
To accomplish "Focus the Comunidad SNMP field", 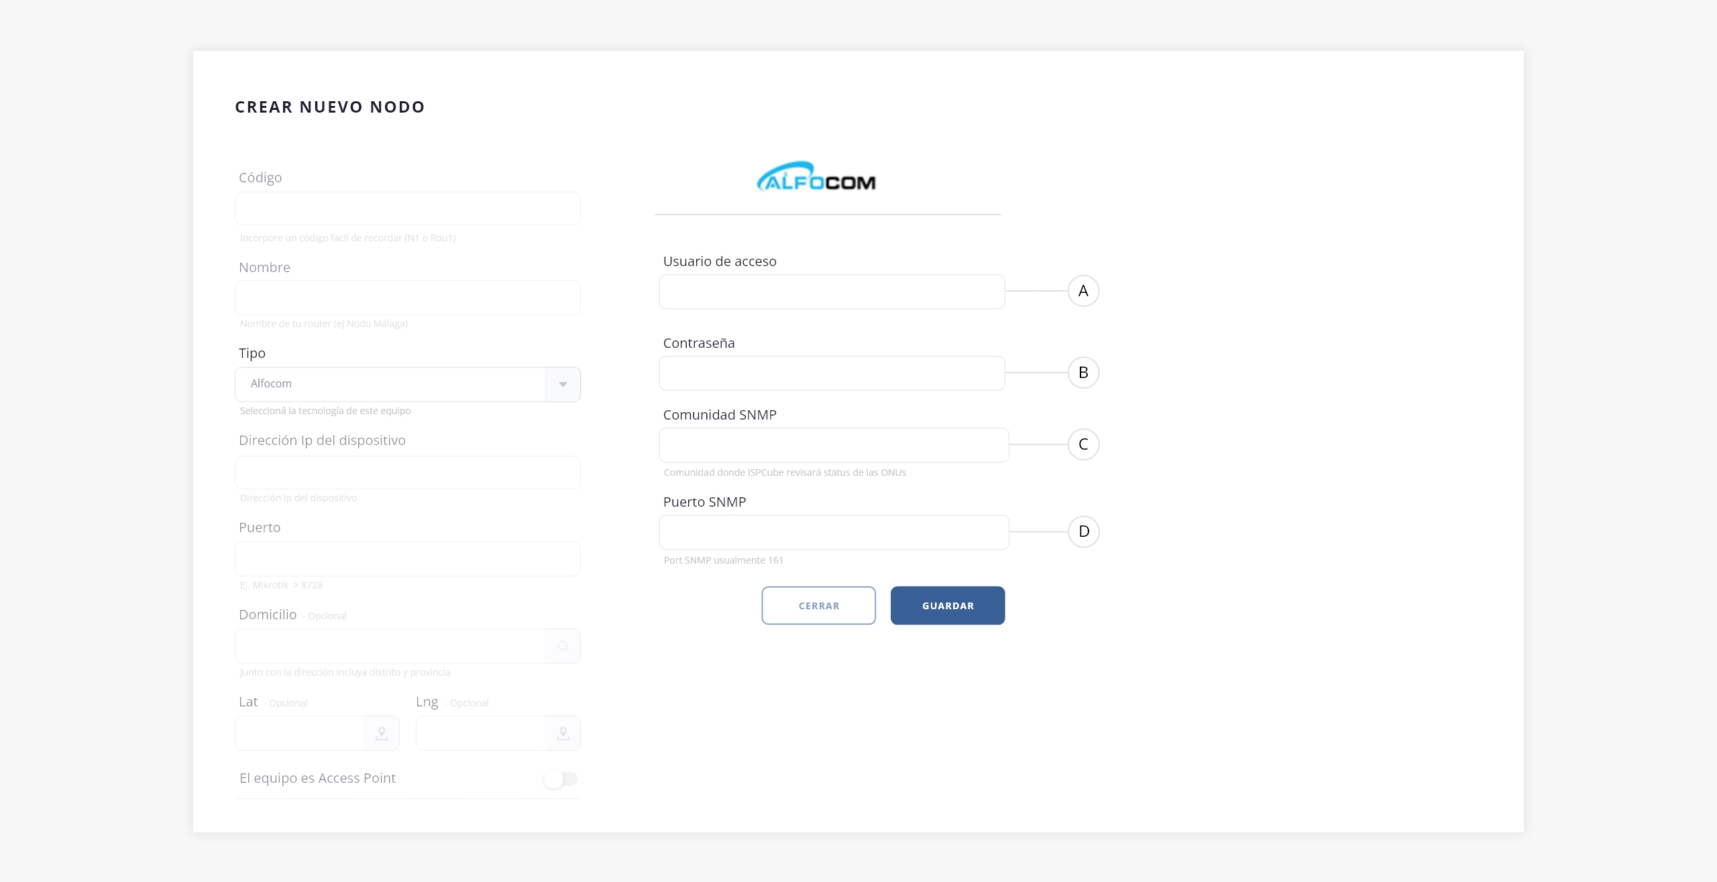I will (833, 445).
